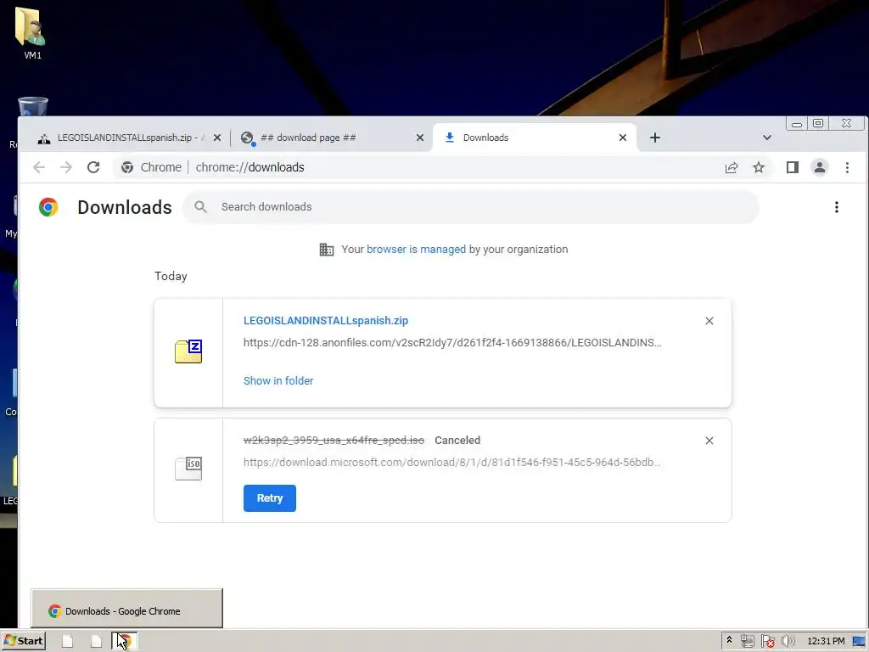869x652 pixels.
Task: Click the Recycle Bin desktop icon
Action: 32,106
